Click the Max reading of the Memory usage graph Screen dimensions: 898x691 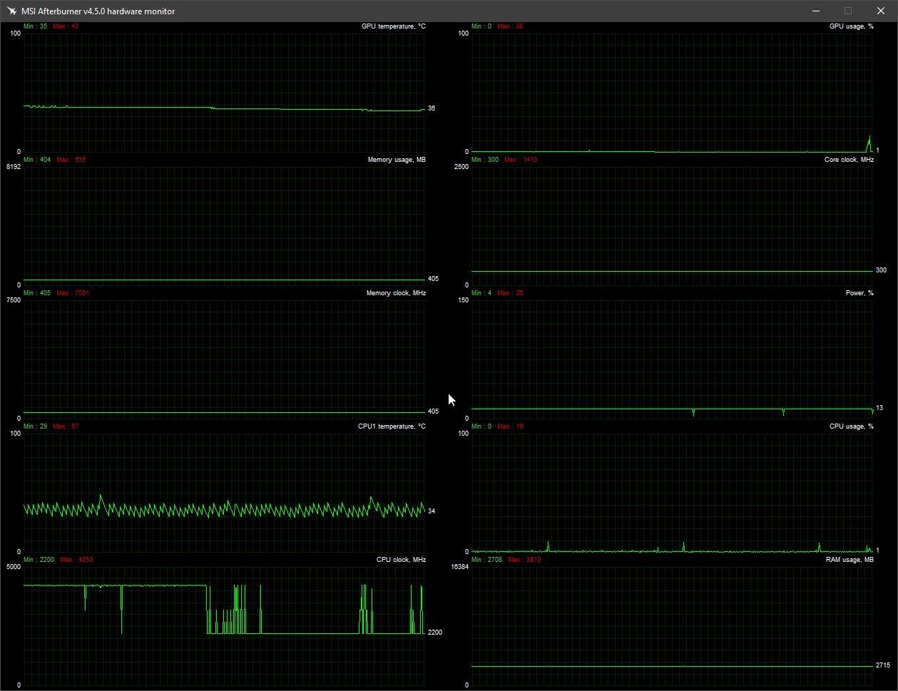coord(71,160)
